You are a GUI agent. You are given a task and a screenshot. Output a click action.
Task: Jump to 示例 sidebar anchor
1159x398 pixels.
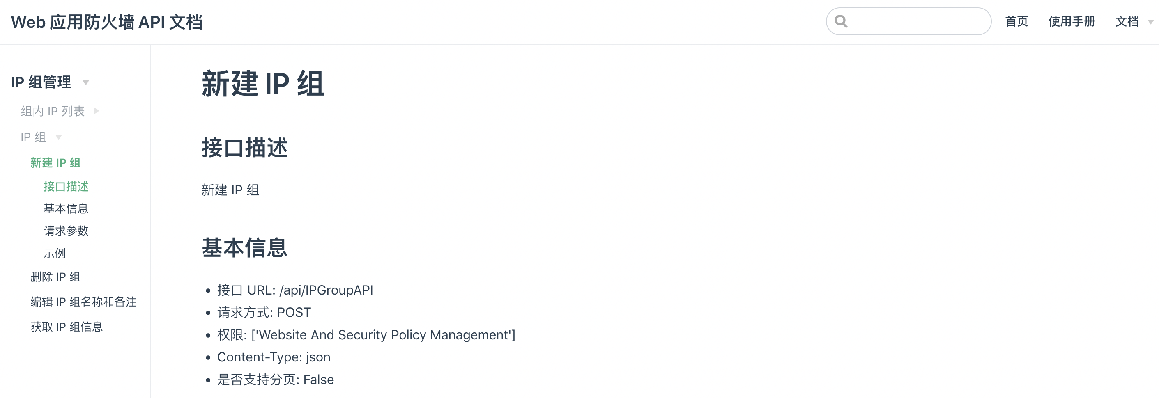click(55, 253)
